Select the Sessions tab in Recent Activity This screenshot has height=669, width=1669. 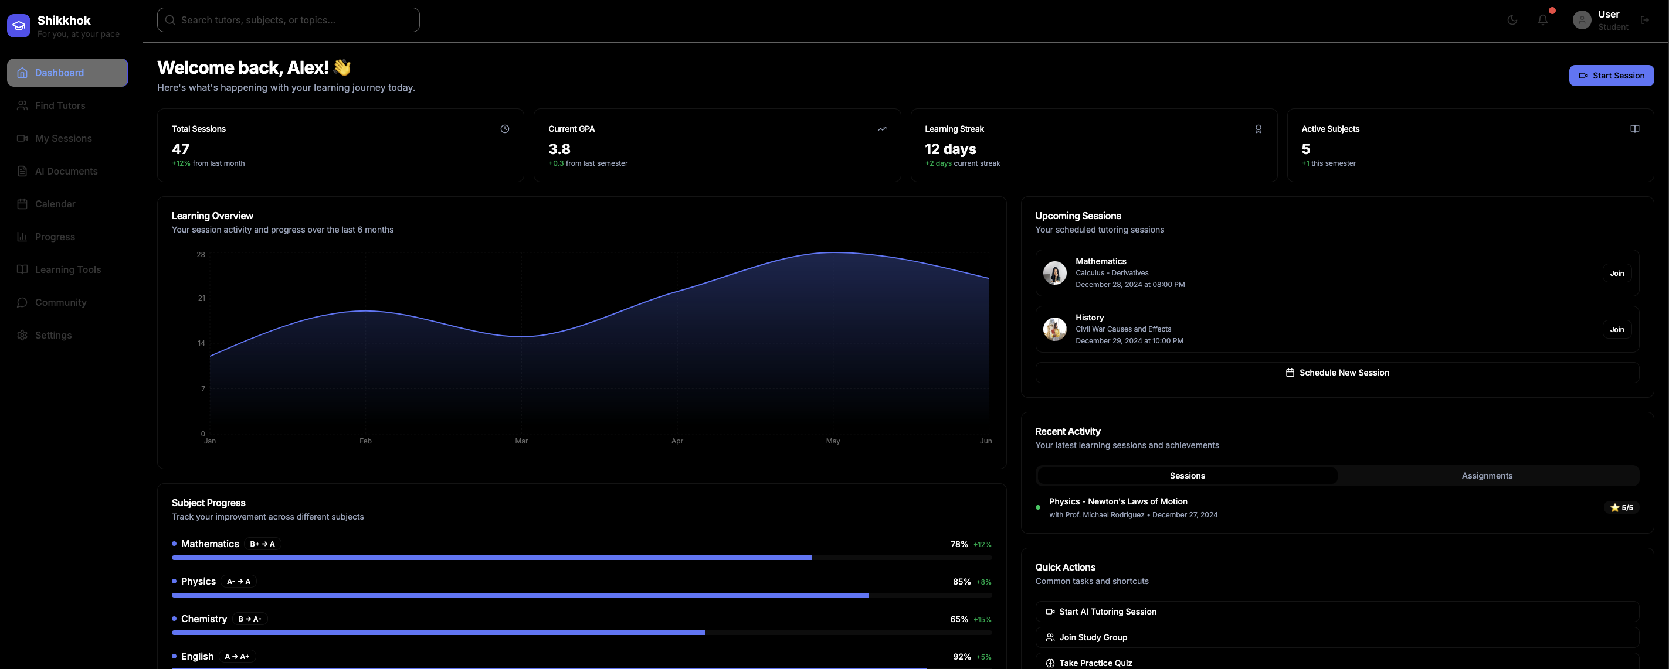click(x=1187, y=476)
